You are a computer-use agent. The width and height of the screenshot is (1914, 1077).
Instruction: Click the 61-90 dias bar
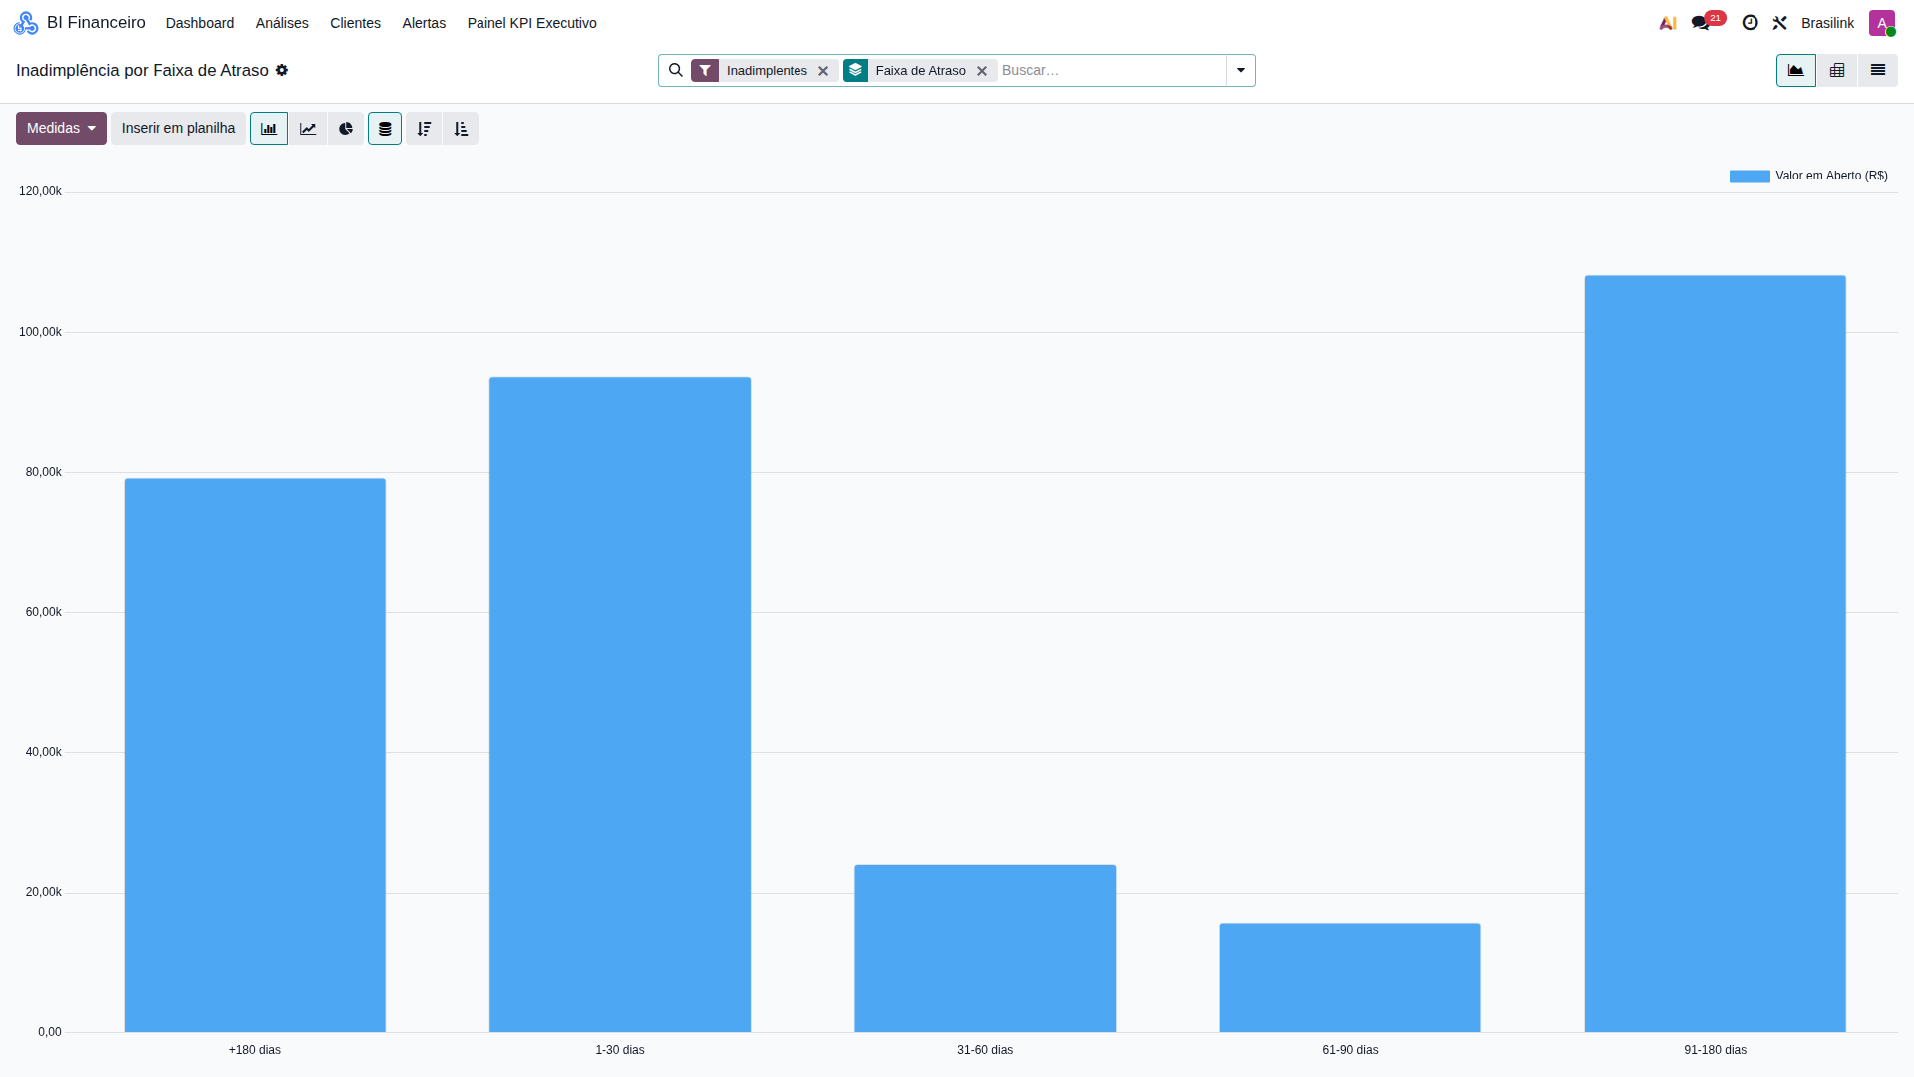click(x=1350, y=978)
